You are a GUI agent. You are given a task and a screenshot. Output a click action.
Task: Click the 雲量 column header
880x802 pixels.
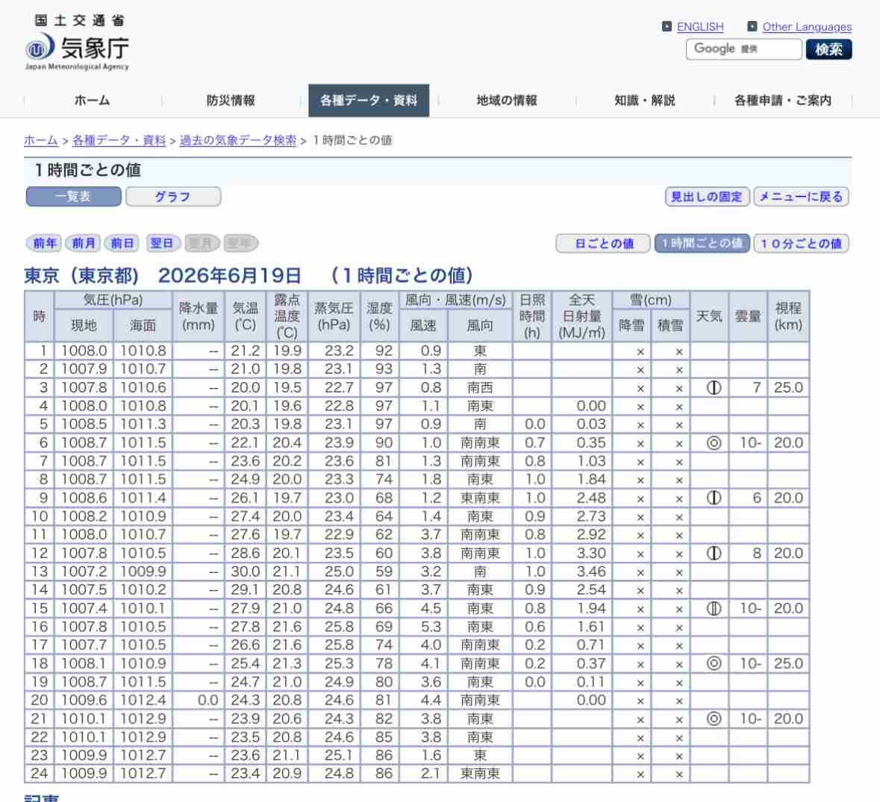coord(748,316)
